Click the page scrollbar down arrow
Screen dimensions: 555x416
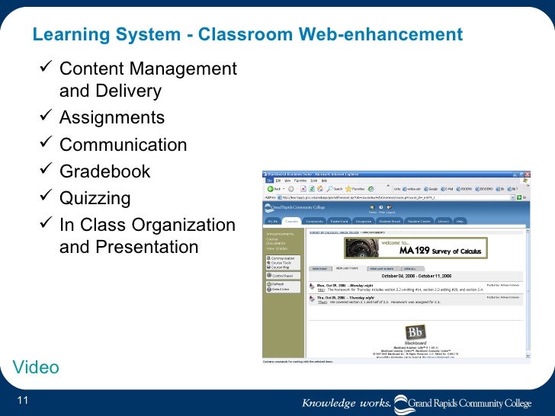(528, 356)
